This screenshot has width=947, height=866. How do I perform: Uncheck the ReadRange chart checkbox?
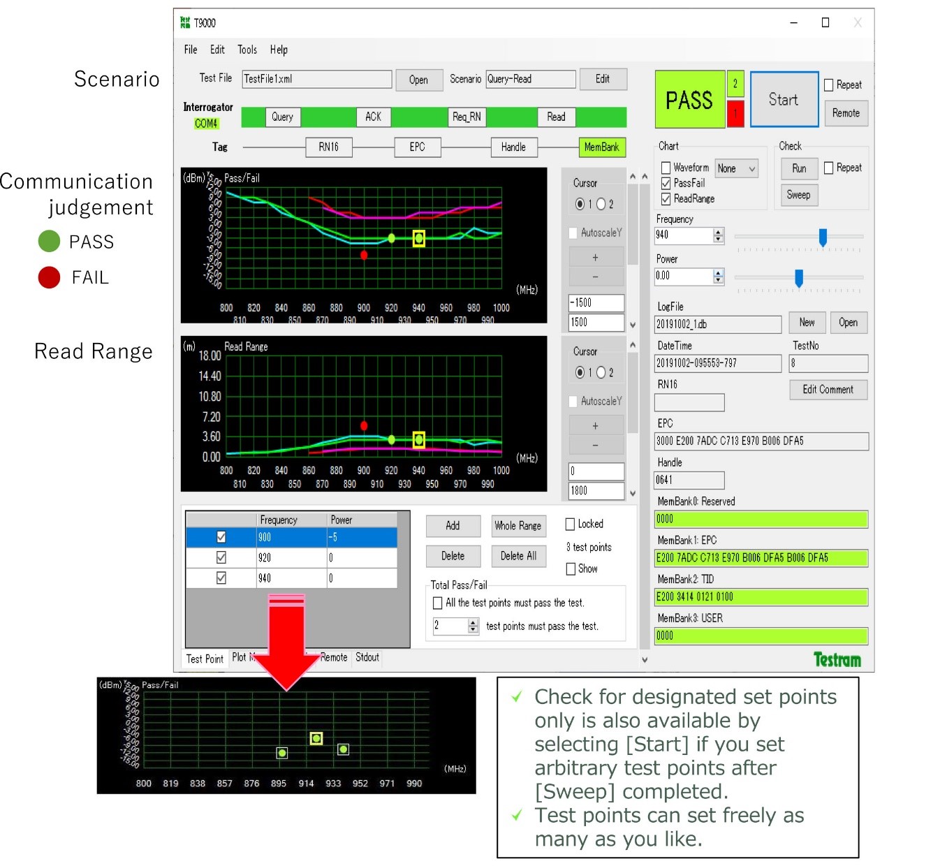pos(666,199)
